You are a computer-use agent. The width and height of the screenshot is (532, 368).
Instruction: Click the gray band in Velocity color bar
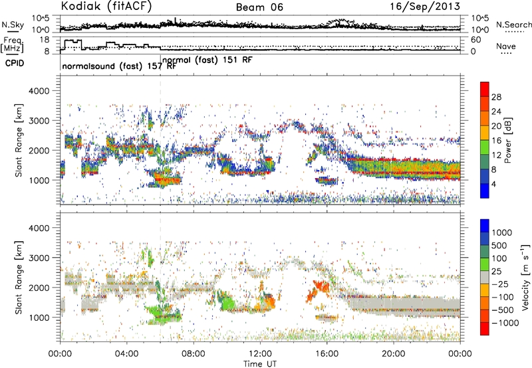(485, 277)
